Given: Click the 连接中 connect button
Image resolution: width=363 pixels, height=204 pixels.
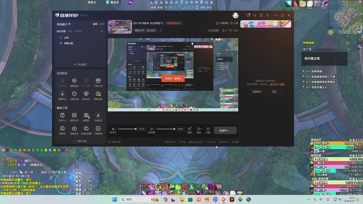Looking at the screenshot, I should click(x=225, y=131).
